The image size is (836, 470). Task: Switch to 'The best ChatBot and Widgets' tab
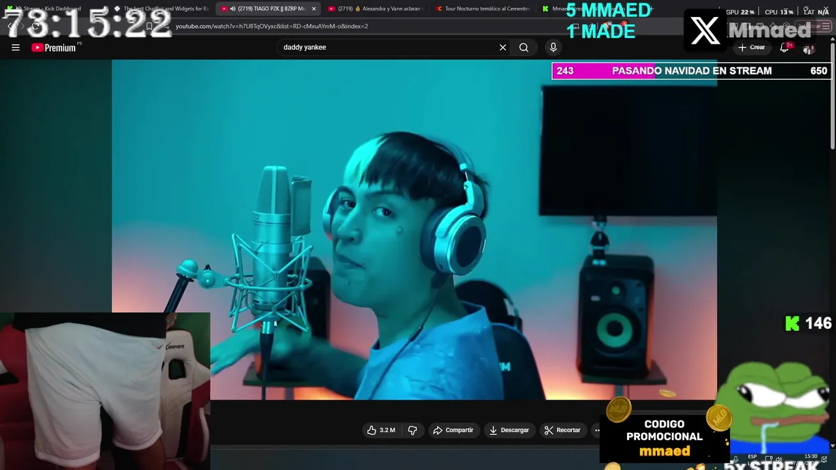click(x=161, y=8)
